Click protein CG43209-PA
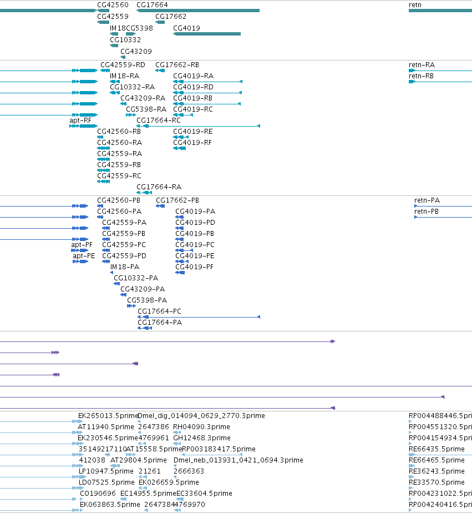The image size is (472, 513). (143, 289)
